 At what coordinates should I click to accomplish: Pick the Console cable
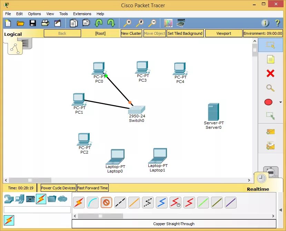coord(93,202)
